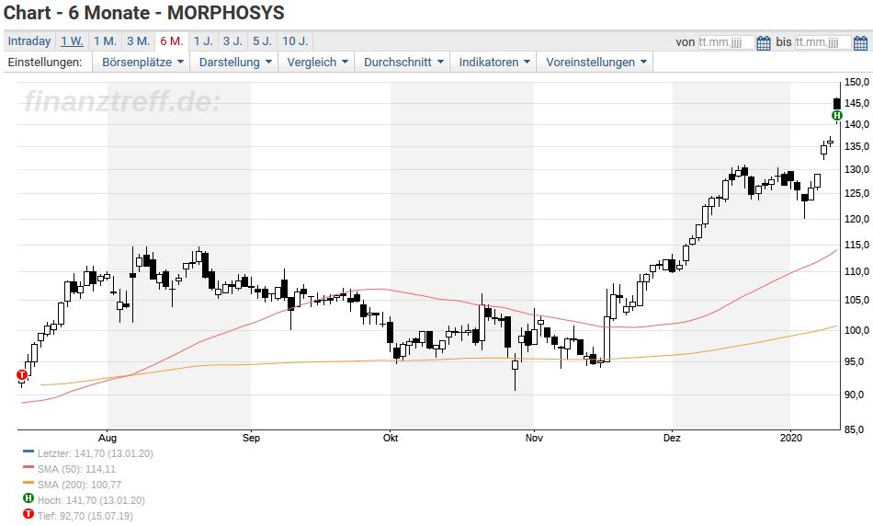This screenshot has height=526, width=873.
Task: Switch to the 5 J. timeframe
Action: (262, 41)
